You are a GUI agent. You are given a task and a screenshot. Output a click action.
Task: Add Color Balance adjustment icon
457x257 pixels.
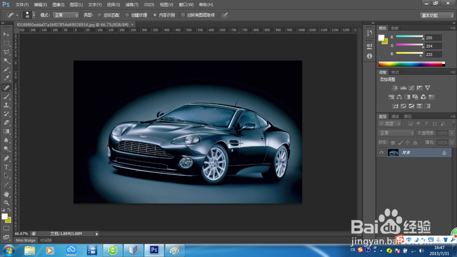tap(399, 97)
